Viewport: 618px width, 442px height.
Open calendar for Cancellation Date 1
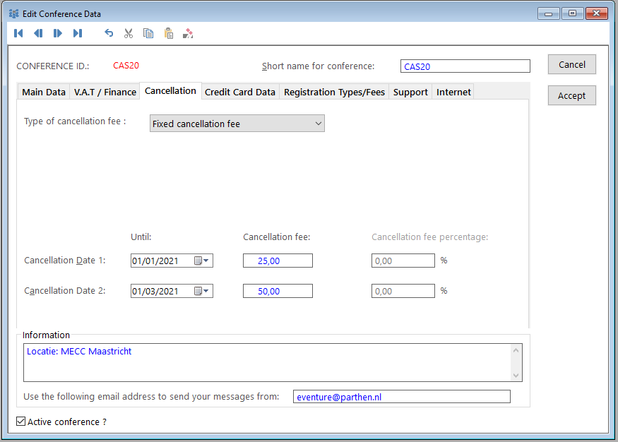[x=201, y=261]
